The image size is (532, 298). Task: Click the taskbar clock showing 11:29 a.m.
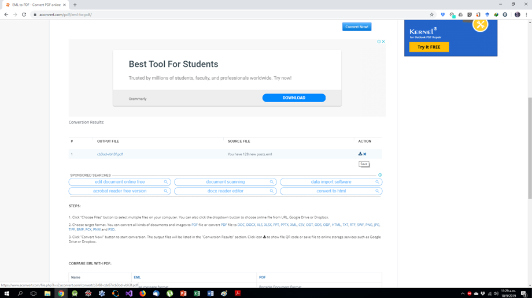point(508,293)
